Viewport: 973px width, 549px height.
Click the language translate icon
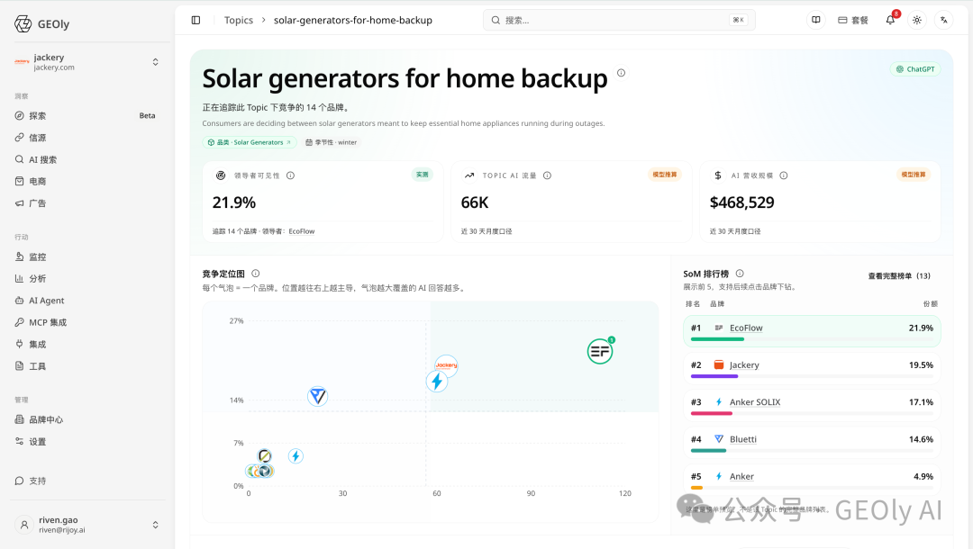pyautogui.click(x=944, y=20)
